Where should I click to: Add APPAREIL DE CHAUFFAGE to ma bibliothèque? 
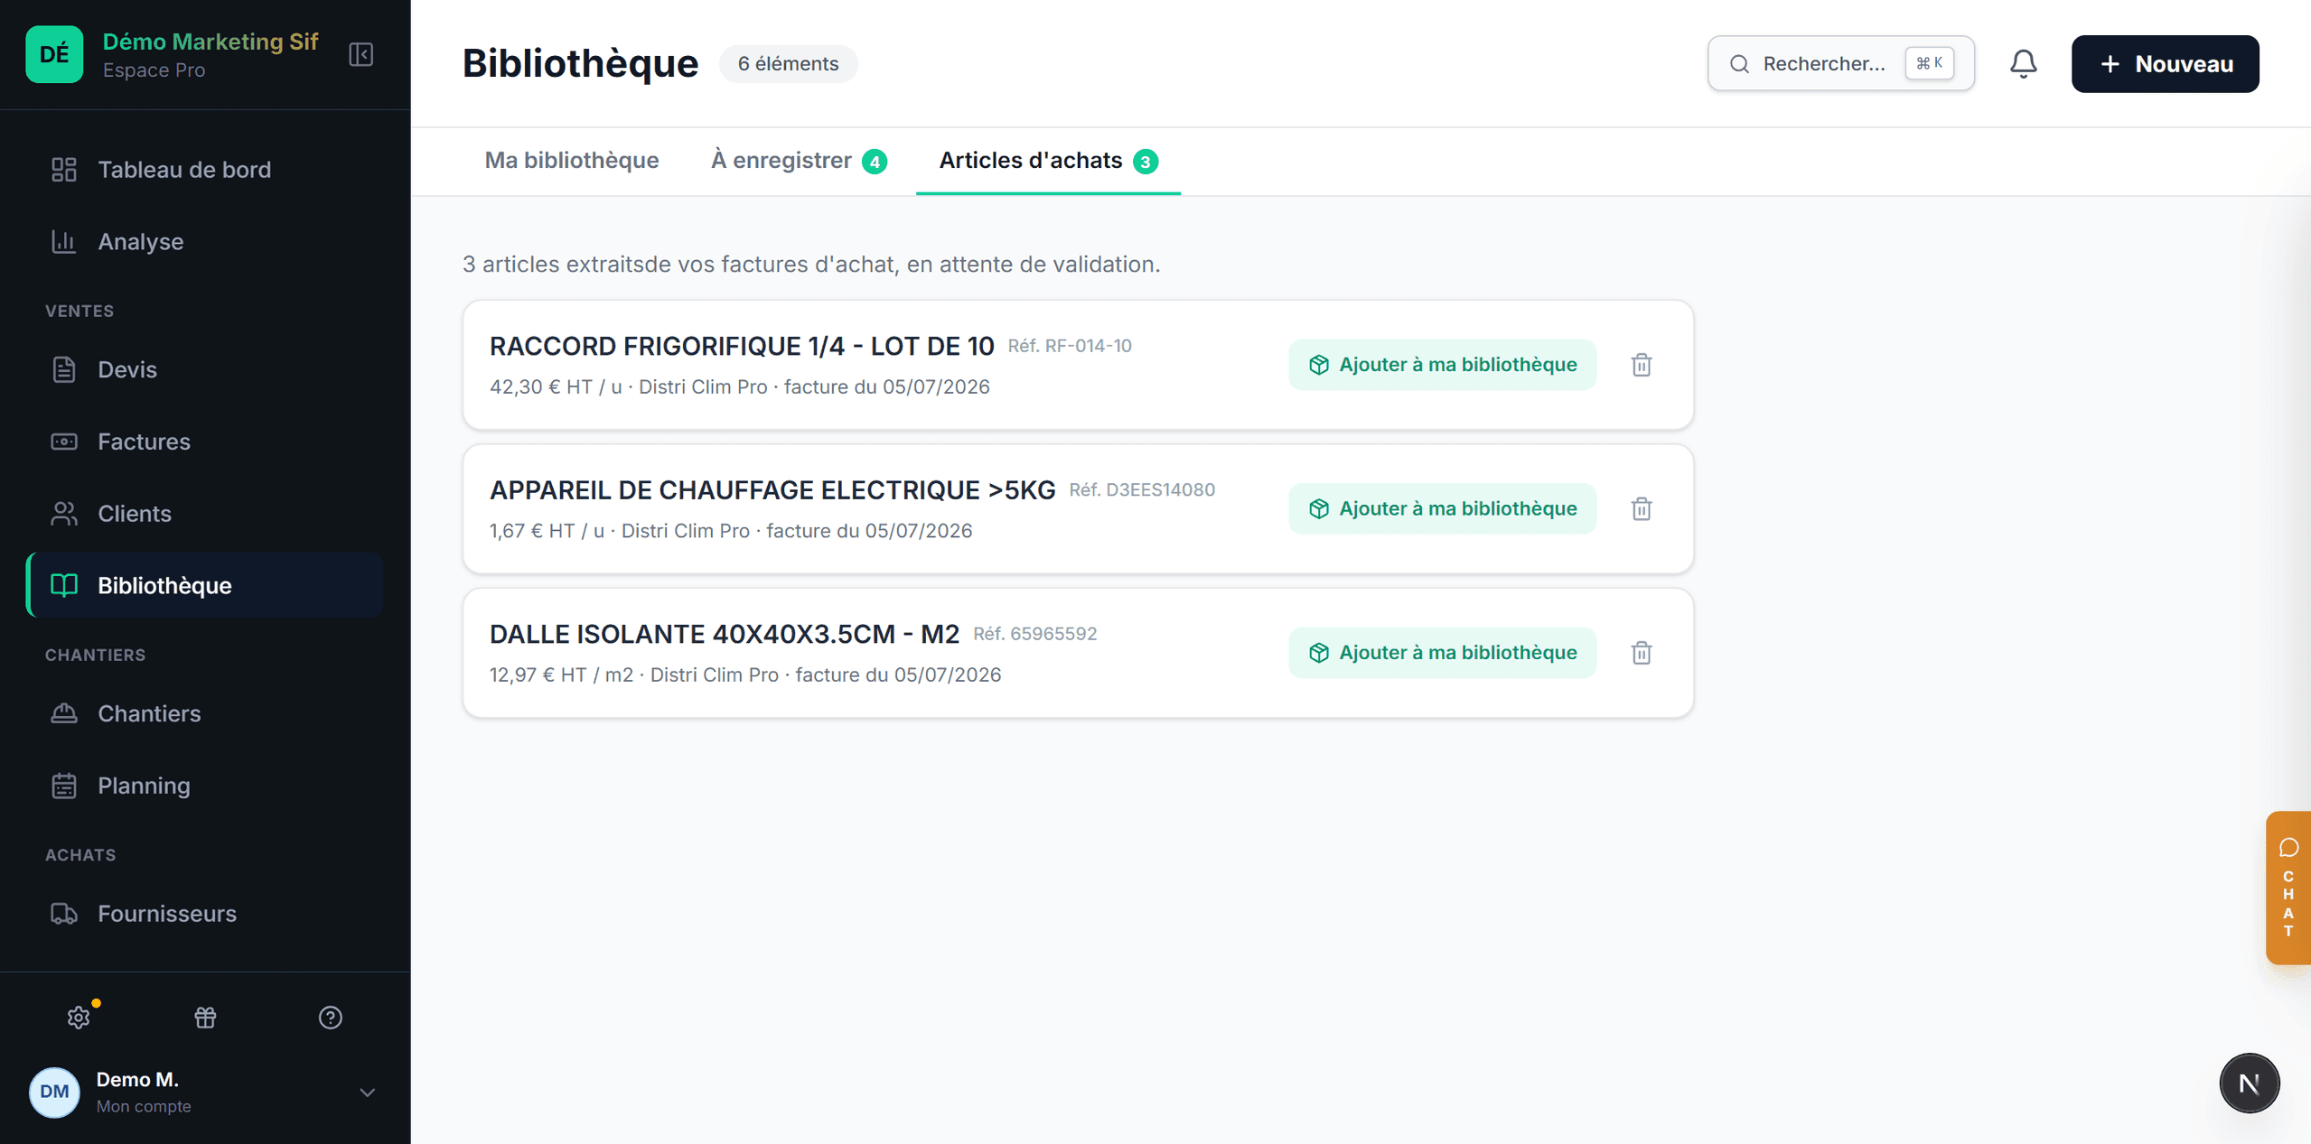[1442, 508]
